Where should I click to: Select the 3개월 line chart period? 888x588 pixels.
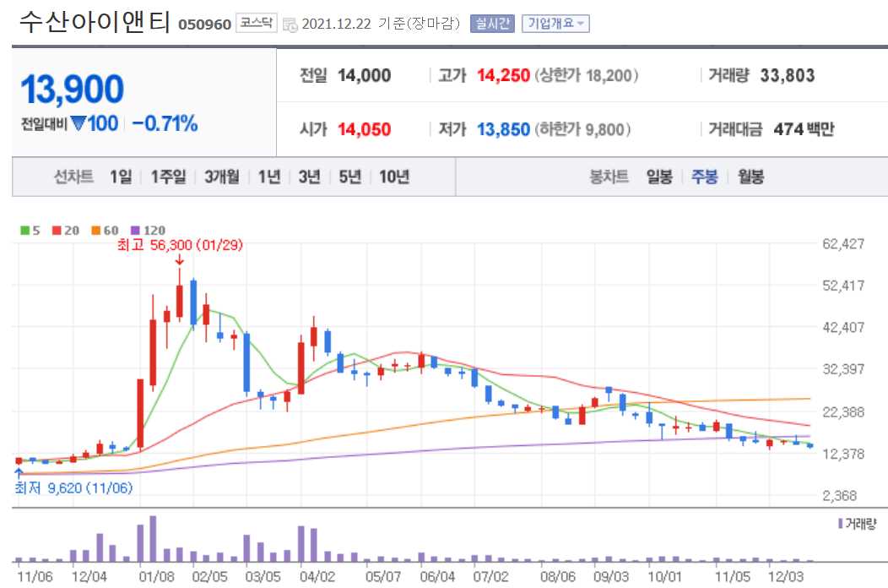(x=221, y=177)
